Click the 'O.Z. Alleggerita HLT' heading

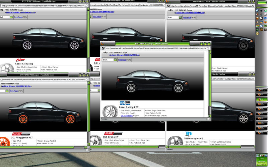[x=22, y=138]
